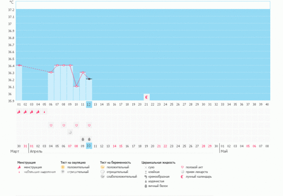The width and height of the screenshot is (283, 196).
Task: Select highlighted cycle day 12 on the axis
Action: [89, 104]
